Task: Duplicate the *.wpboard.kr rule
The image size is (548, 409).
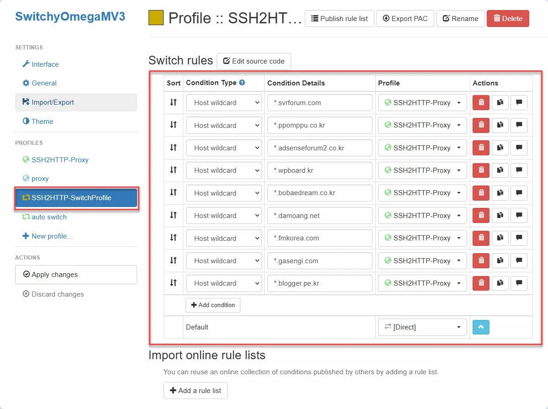Action: (x=500, y=170)
